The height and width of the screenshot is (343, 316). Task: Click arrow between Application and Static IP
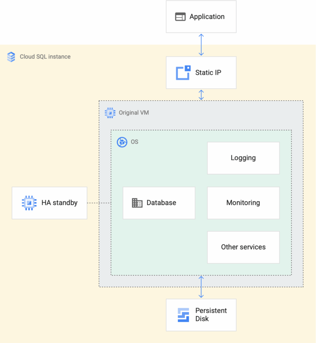point(201,45)
